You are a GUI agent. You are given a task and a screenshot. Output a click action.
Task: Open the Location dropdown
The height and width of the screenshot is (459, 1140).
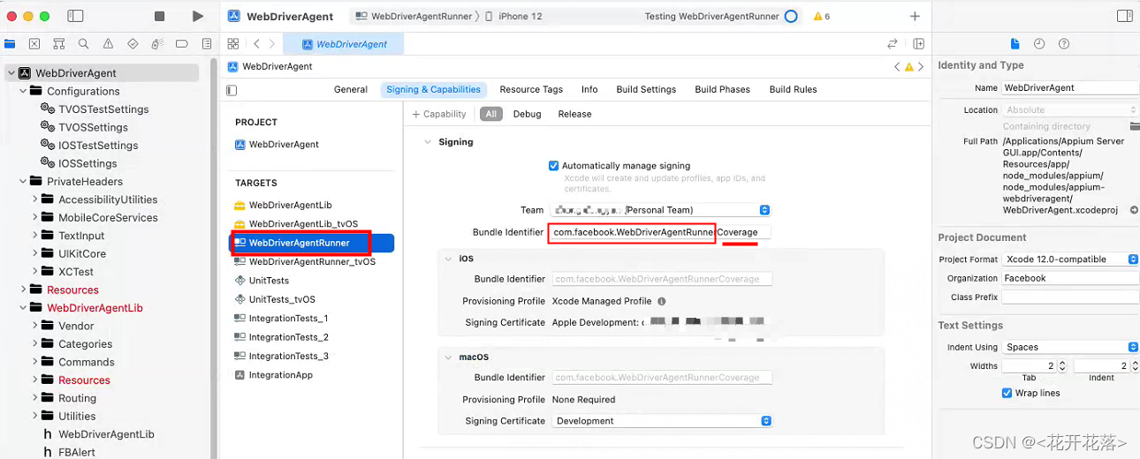pos(1070,109)
